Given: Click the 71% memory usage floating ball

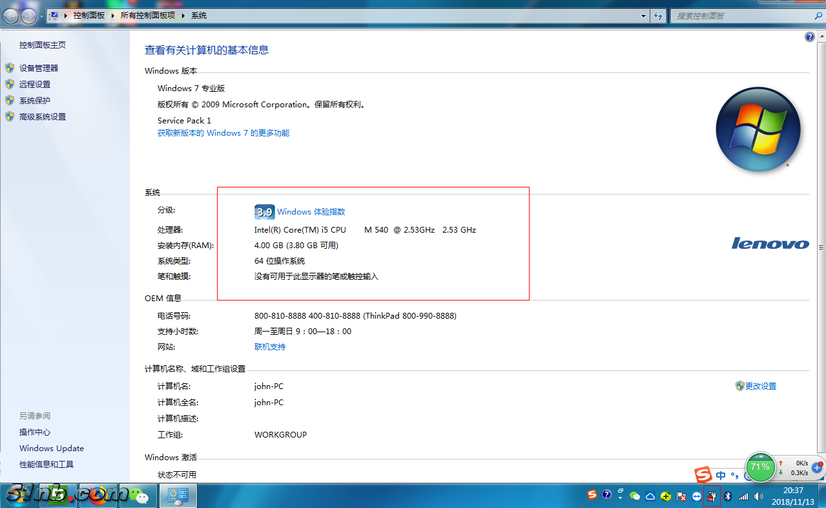Looking at the screenshot, I should coord(760,467).
